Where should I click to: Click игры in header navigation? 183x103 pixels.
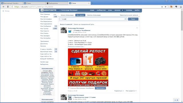(110, 10)
